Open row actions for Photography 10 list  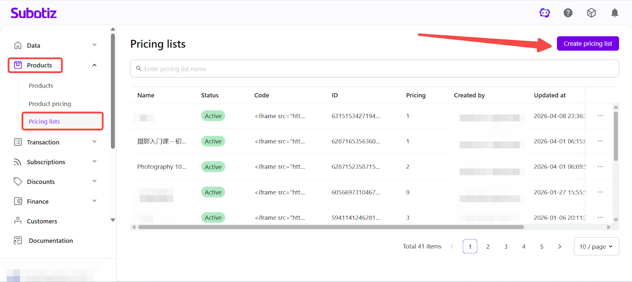tap(600, 167)
